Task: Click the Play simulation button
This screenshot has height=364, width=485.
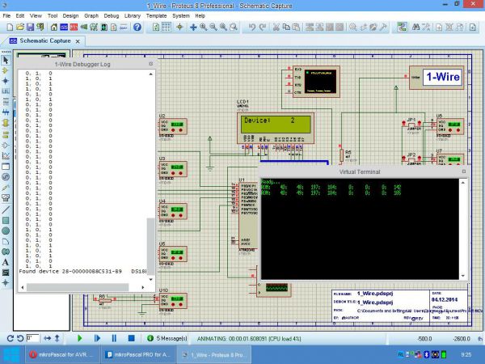Action: point(79,338)
